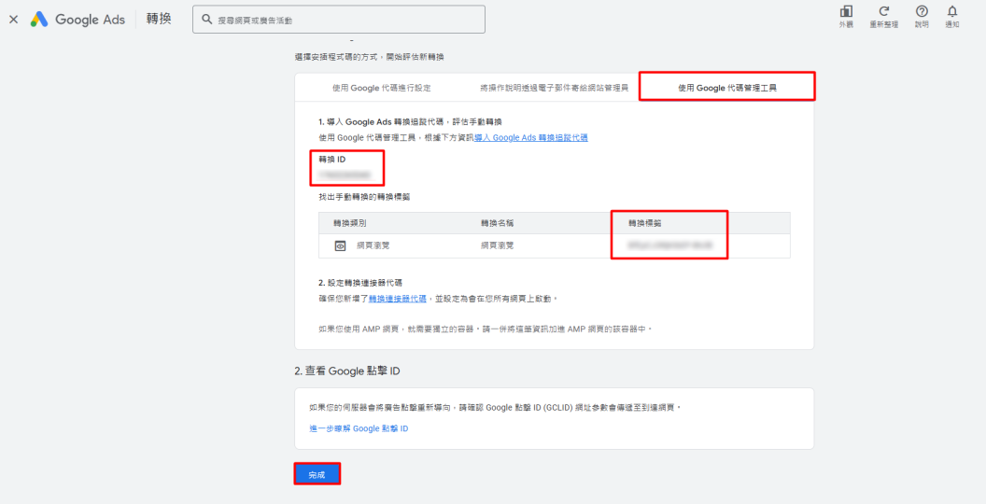Open the 導入 Google Ads 轉換追蹤代碼 link
Viewport: 986px width, 504px height.
click(530, 137)
